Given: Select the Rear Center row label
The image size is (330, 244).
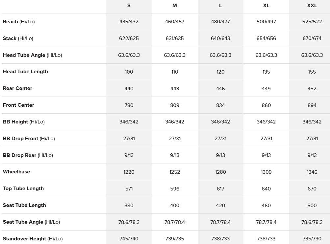Looking at the screenshot, I should [x=17, y=88].
